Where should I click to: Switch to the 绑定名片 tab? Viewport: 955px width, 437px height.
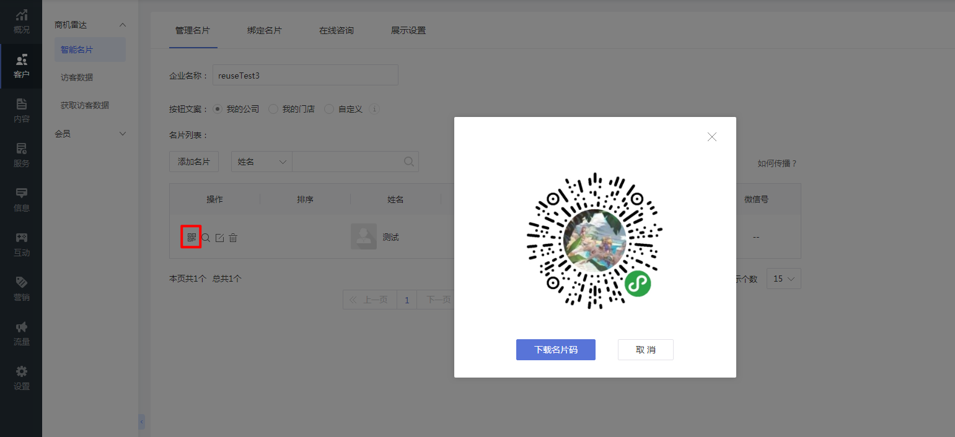click(x=265, y=30)
